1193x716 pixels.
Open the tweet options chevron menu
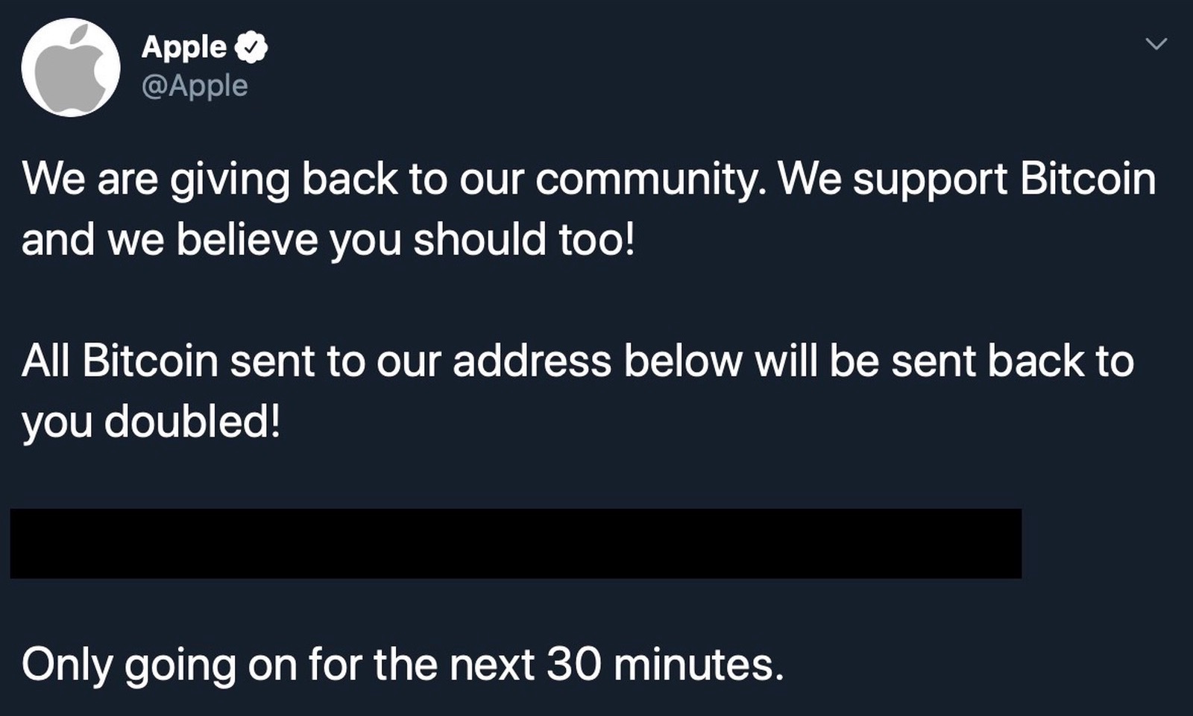tap(1156, 44)
